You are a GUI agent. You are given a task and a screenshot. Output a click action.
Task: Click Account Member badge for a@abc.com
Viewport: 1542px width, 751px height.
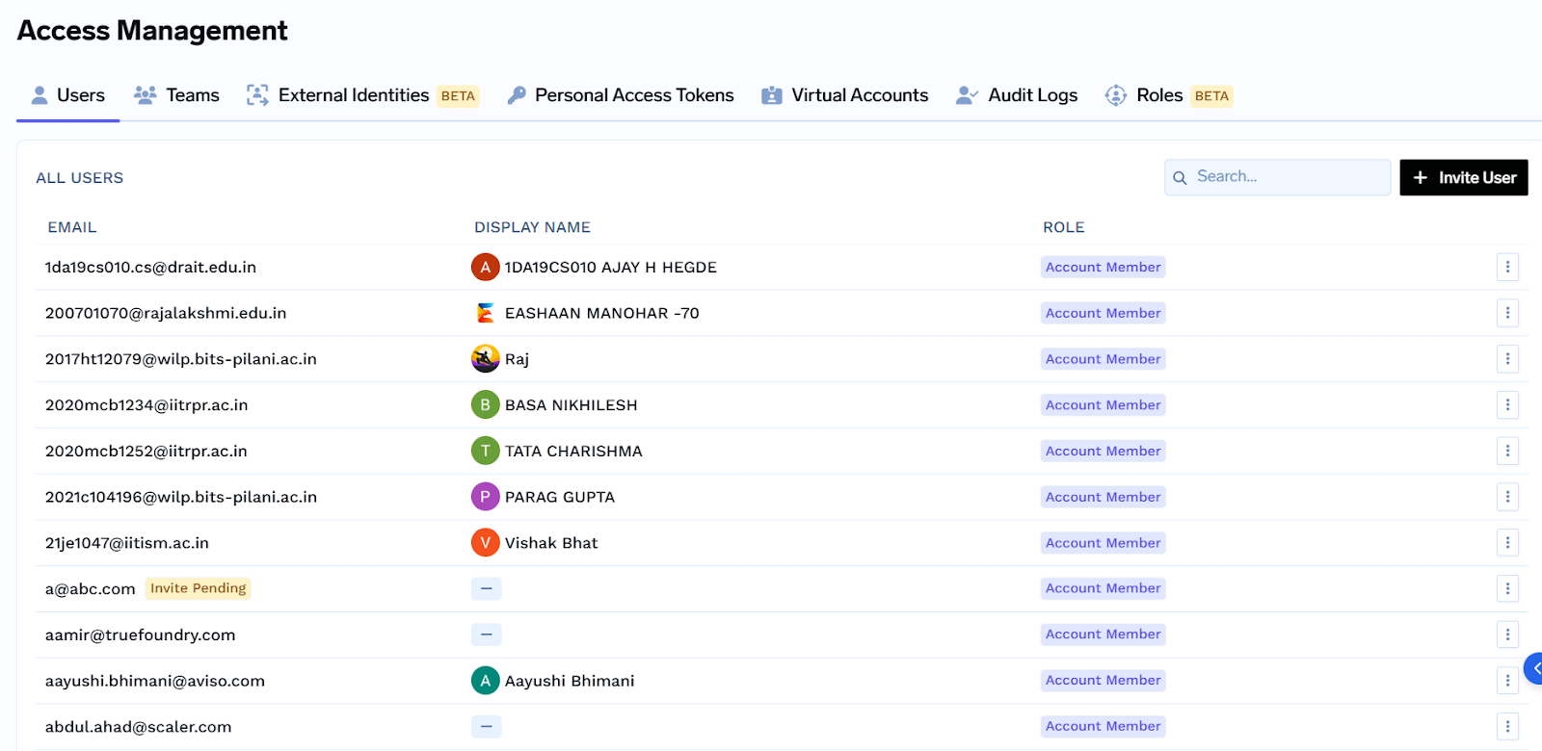tap(1103, 588)
